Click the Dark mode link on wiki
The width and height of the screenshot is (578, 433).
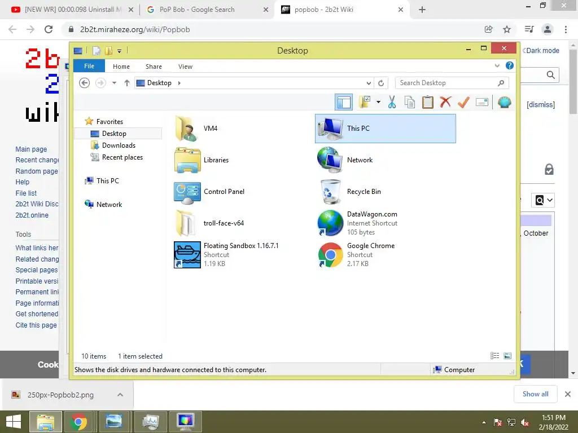(542, 50)
